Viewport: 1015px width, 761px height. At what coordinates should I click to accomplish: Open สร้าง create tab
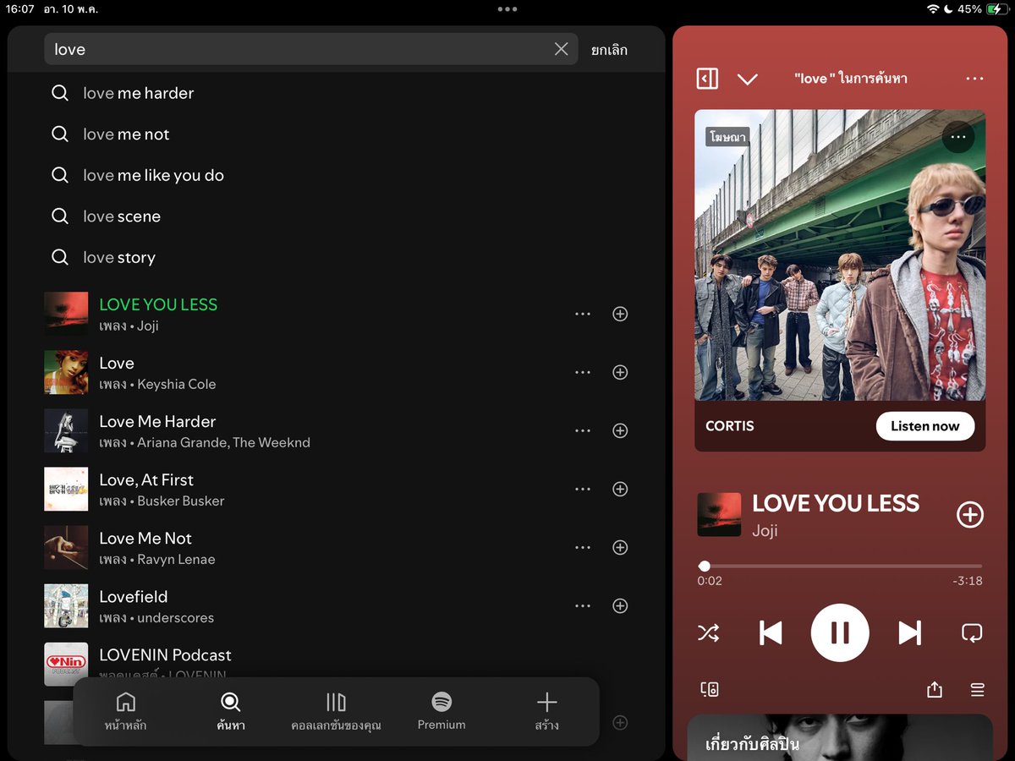[547, 711]
